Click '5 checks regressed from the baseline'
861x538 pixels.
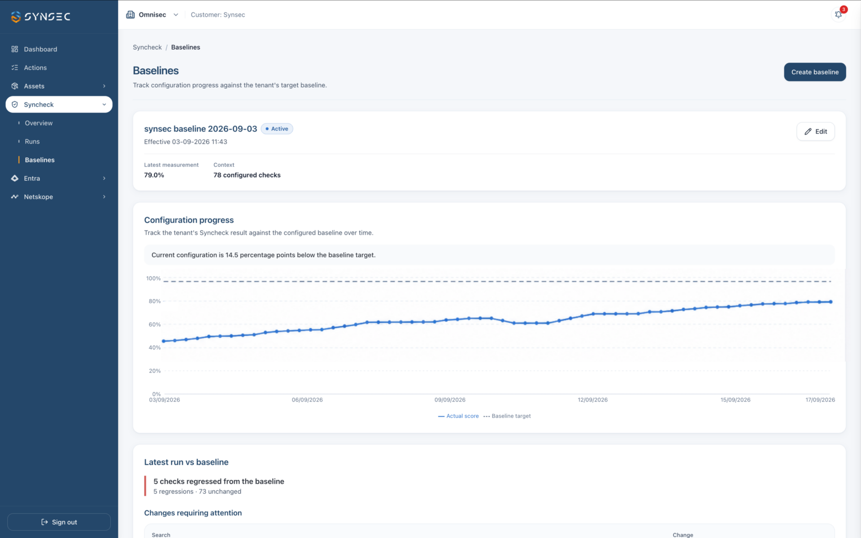click(x=219, y=481)
